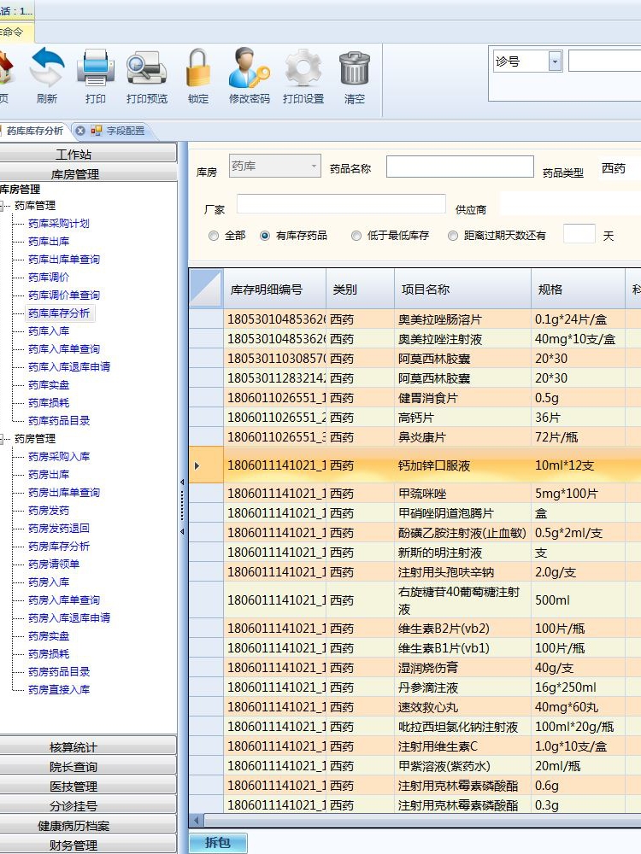Open the 库房 药库 dropdown
The height and width of the screenshot is (854, 641).
point(274,166)
